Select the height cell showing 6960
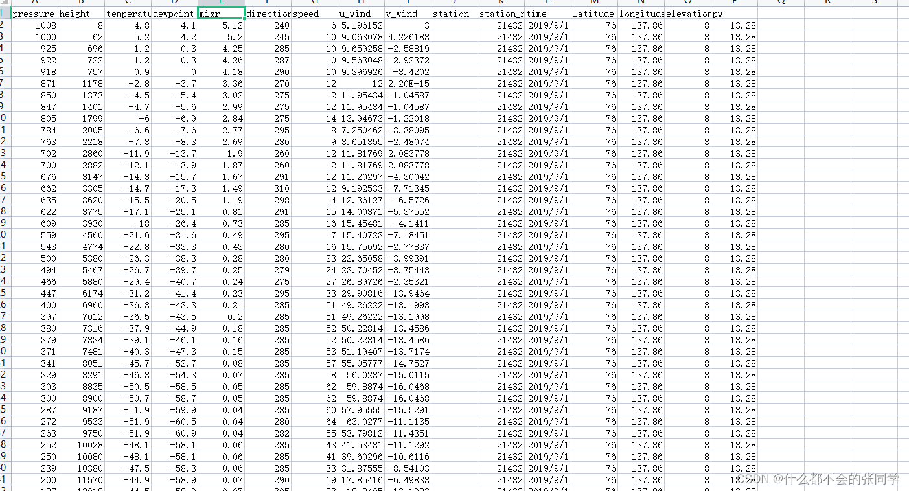 pyautogui.click(x=81, y=305)
